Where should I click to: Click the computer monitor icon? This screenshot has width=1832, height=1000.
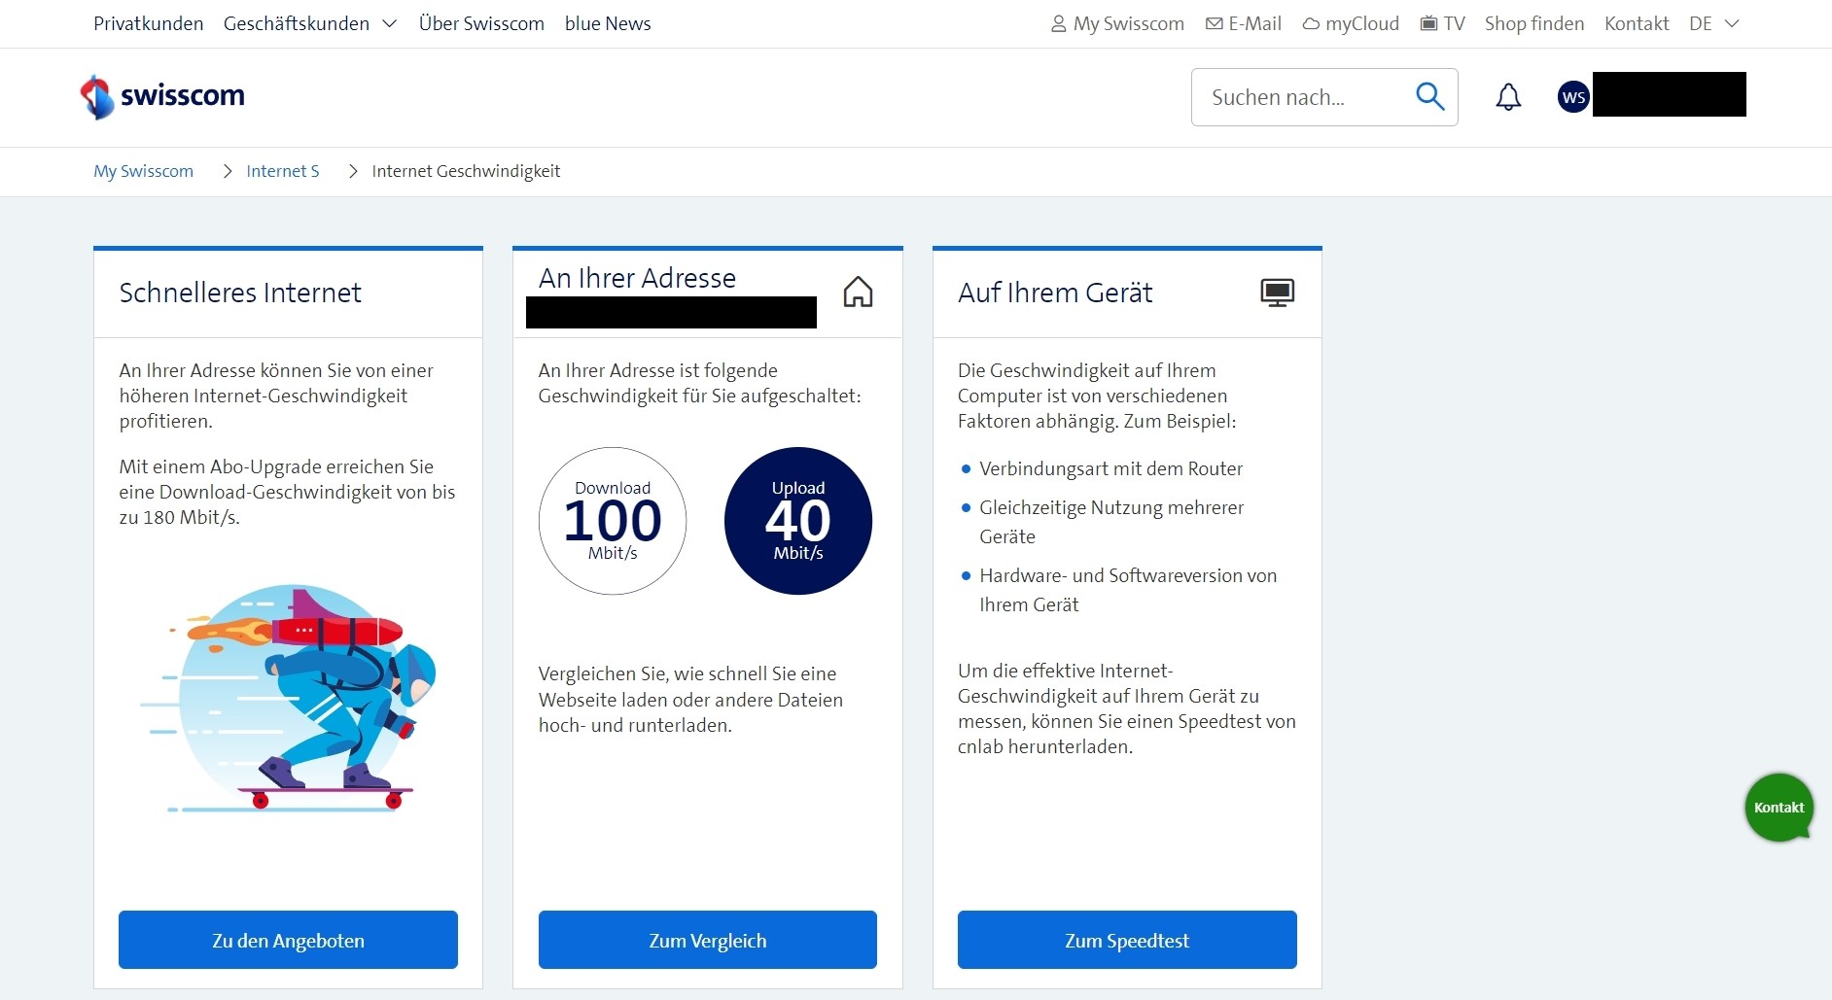click(1277, 293)
